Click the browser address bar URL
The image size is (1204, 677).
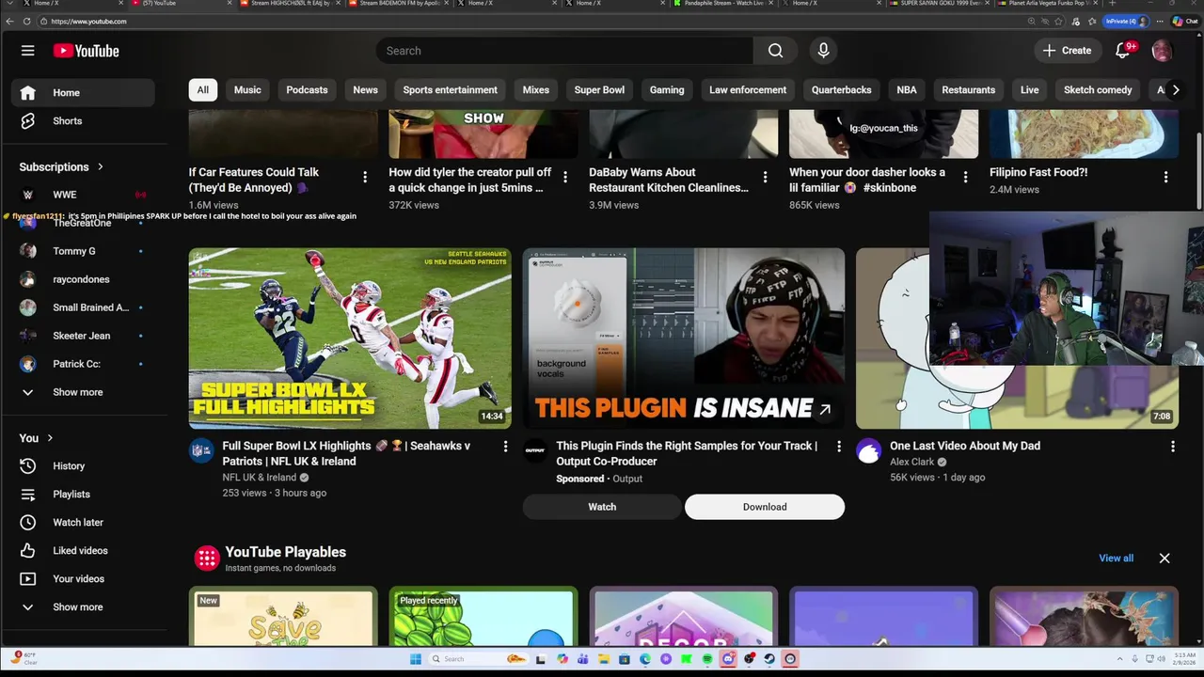(89, 21)
